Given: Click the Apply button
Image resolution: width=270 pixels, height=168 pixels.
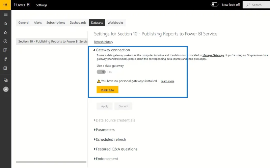Looking at the screenshot, I should (x=105, y=106).
